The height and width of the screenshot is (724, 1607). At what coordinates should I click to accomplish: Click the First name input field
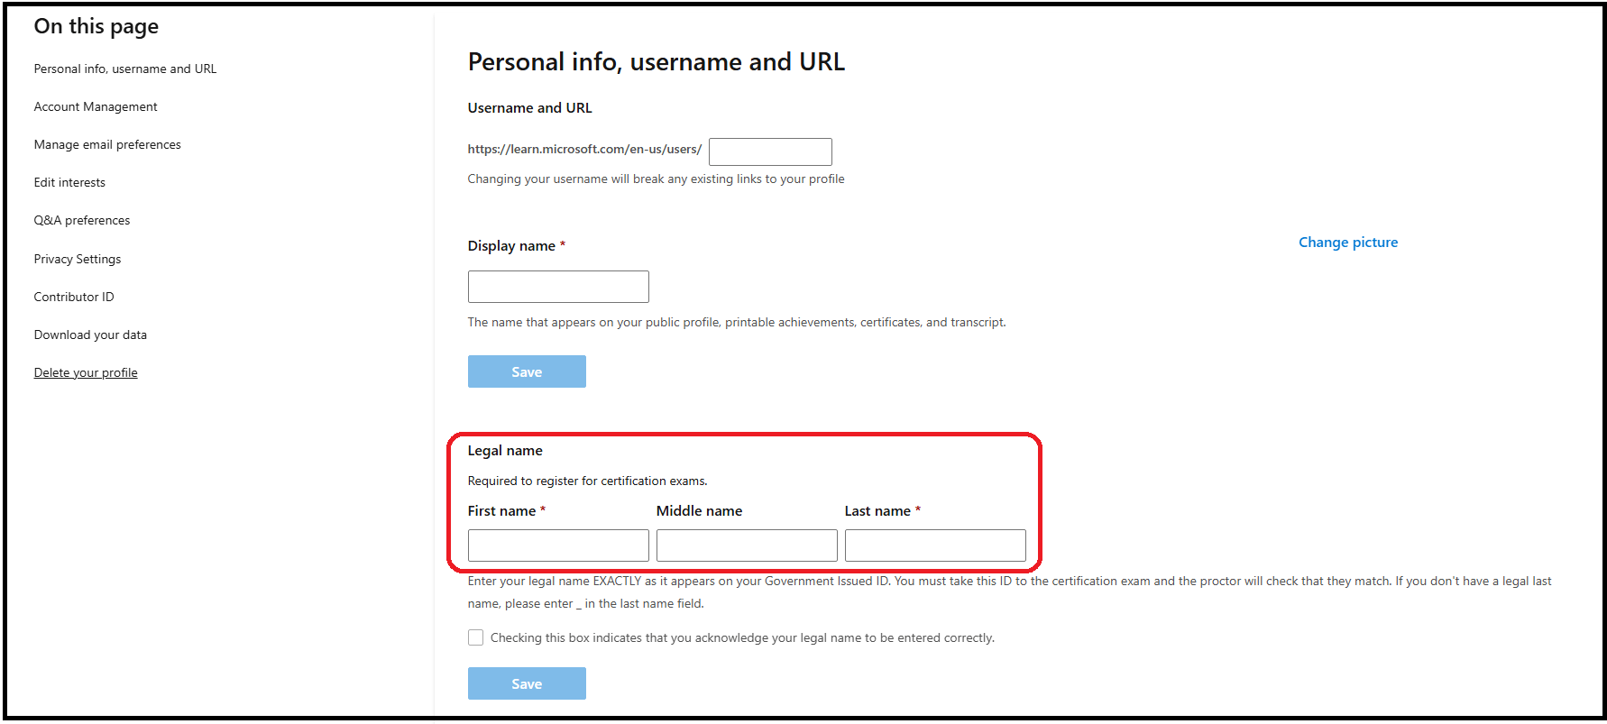558,545
